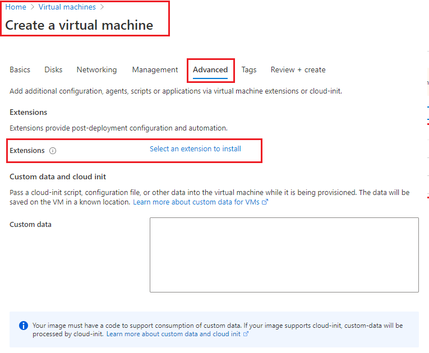
Task: Click 'Select an extension to install'
Action: coord(195,149)
